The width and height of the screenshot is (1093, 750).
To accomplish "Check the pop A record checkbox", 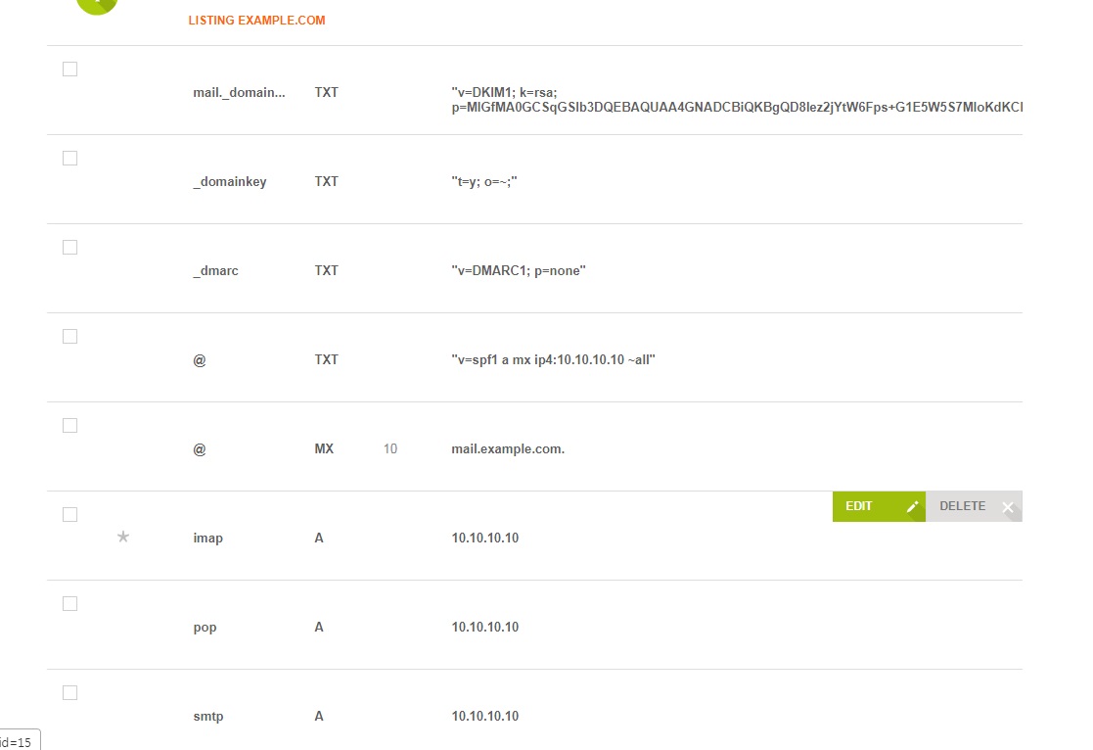I will tap(69, 604).
